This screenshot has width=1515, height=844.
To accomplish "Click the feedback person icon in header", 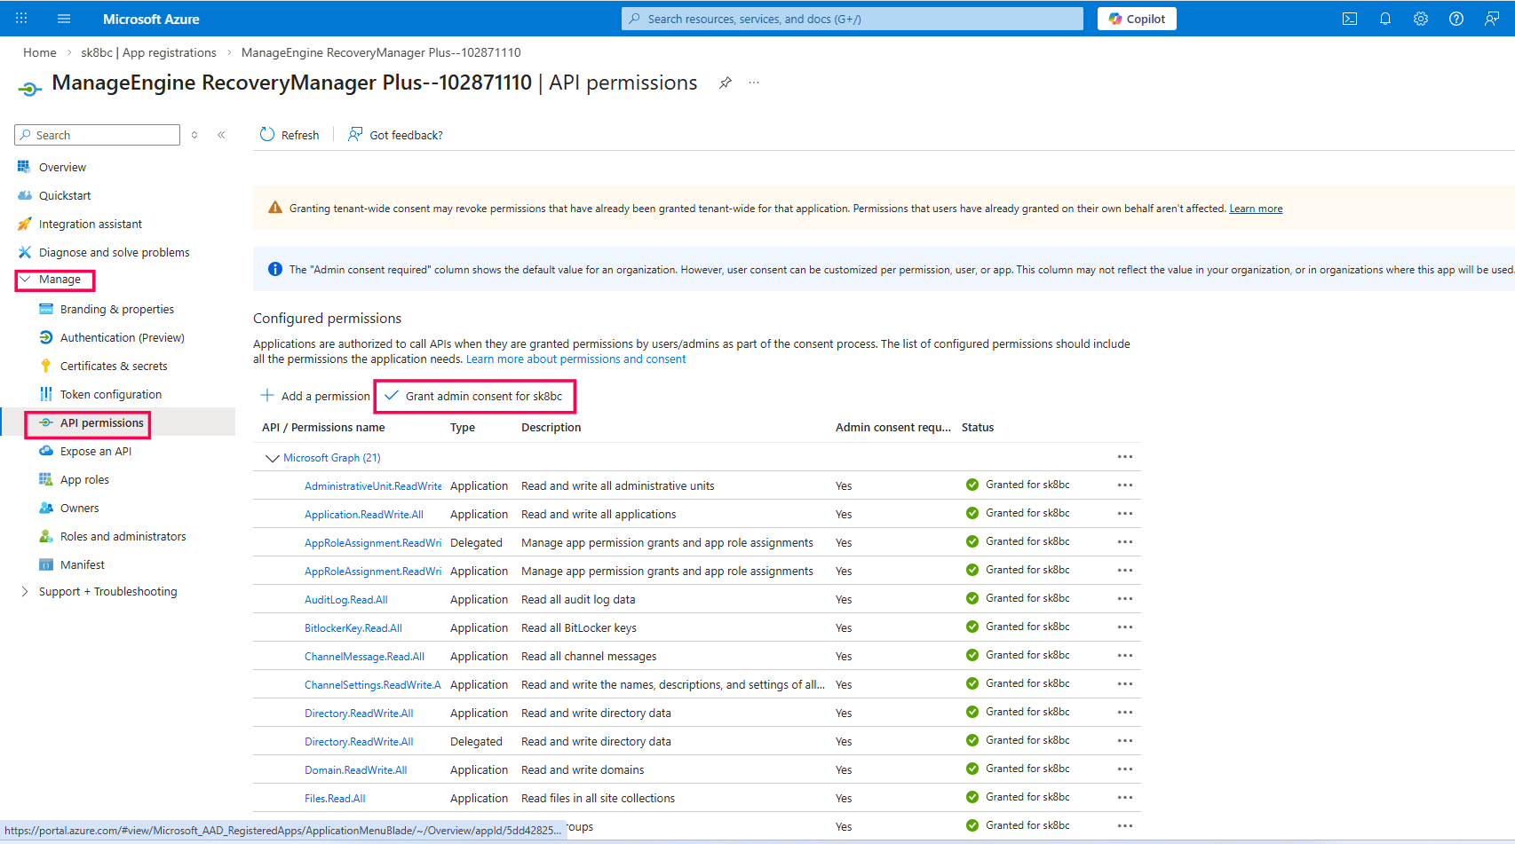I will (x=1492, y=19).
